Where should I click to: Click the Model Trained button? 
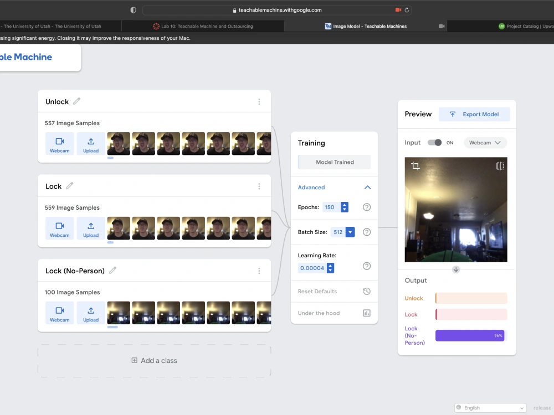[334, 162]
